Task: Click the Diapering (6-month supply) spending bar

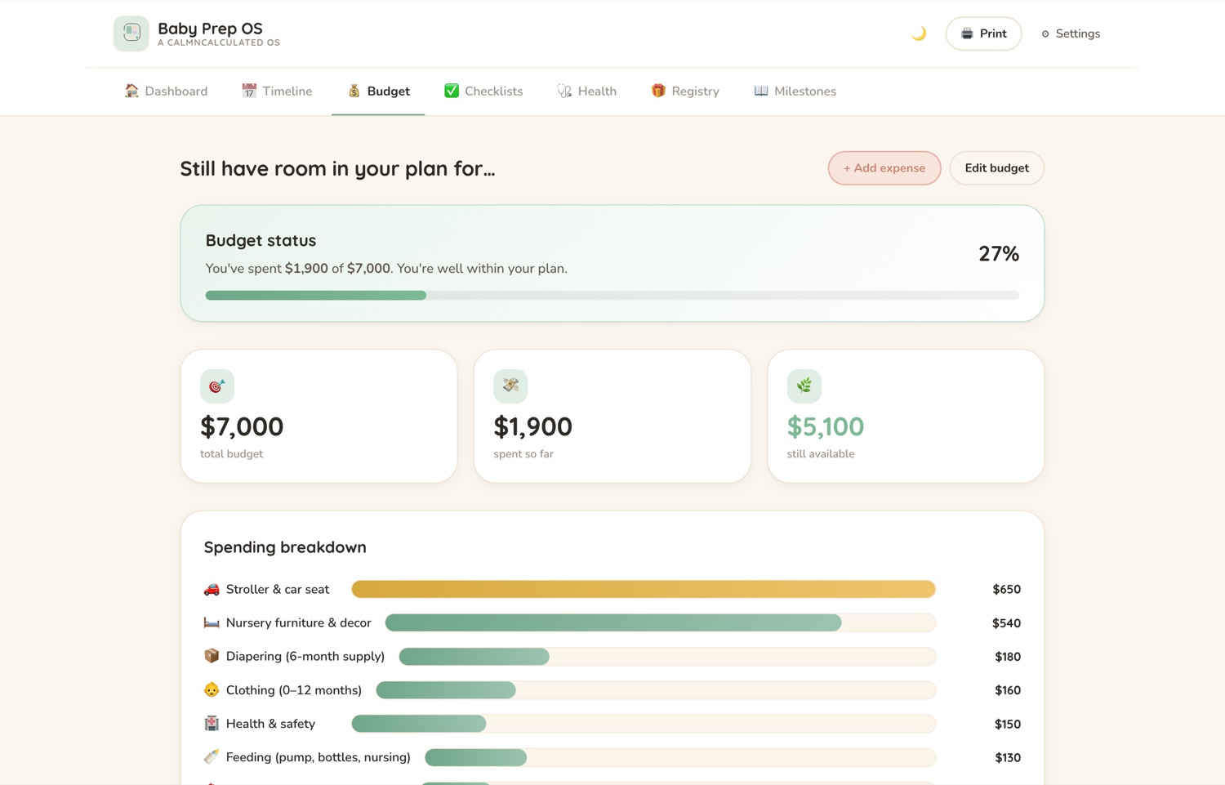Action: tap(667, 656)
